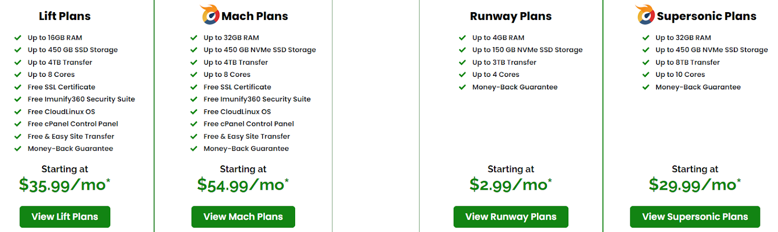Image resolution: width=778 pixels, height=232 pixels.
Task: Click checkmark beside Lift 'Up to 16GB RAM'
Action: click(x=18, y=37)
